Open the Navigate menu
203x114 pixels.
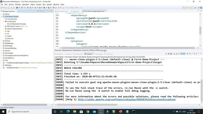(26, 4)
